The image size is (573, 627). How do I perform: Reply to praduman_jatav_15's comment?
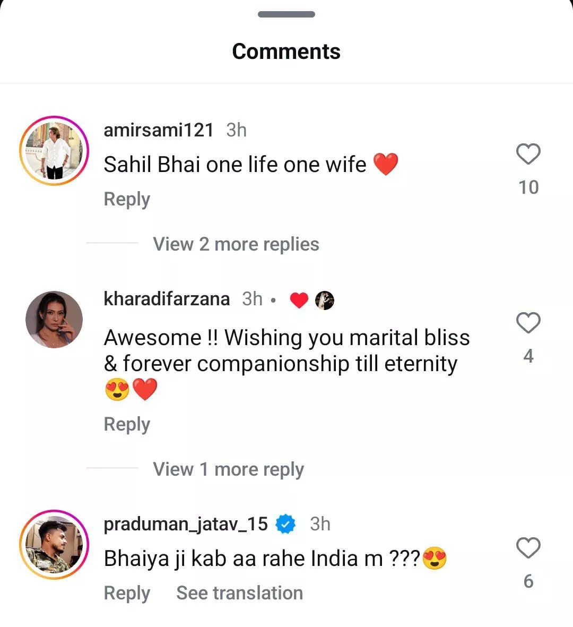click(127, 593)
